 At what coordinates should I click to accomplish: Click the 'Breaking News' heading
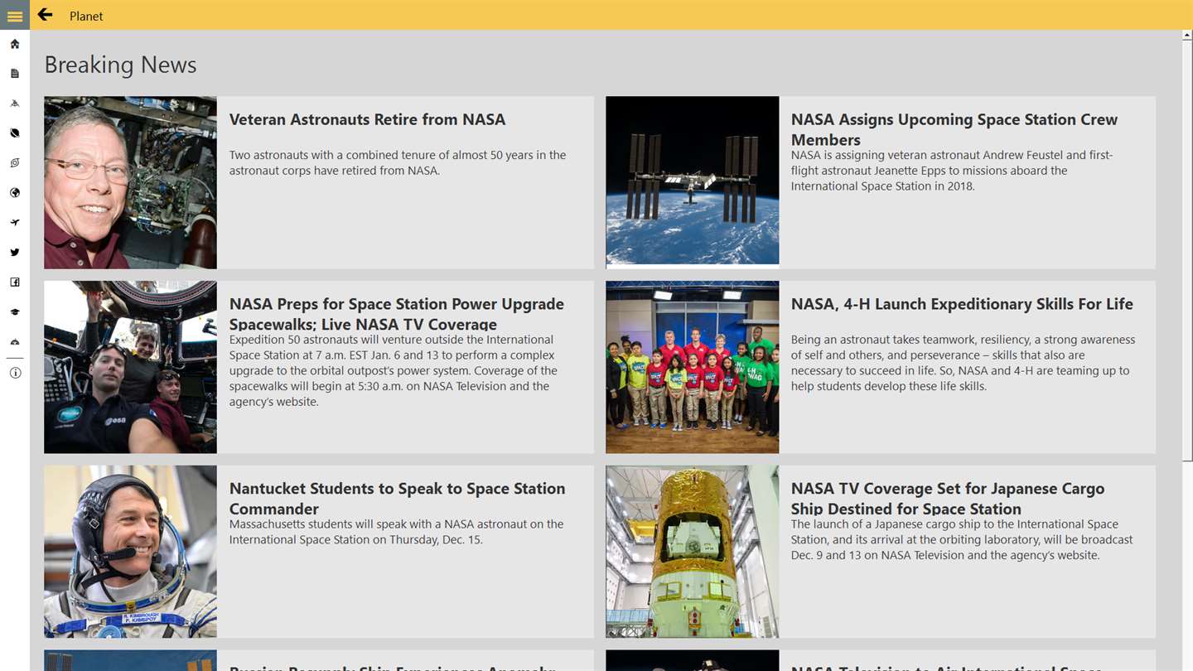[120, 65]
